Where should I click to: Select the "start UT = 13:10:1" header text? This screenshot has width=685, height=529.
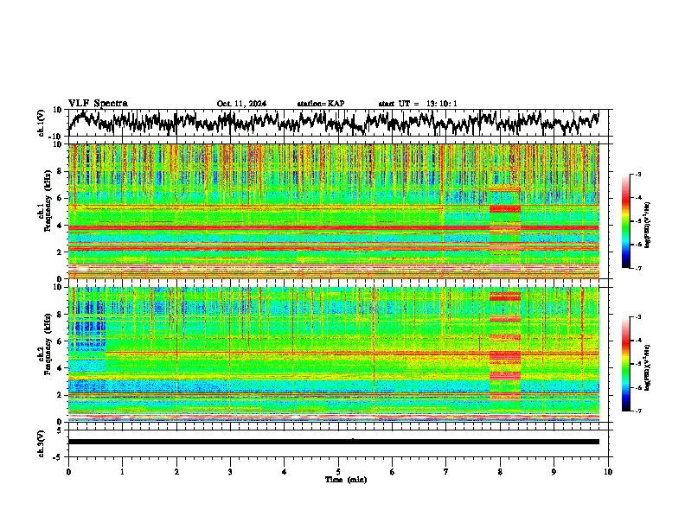point(418,104)
